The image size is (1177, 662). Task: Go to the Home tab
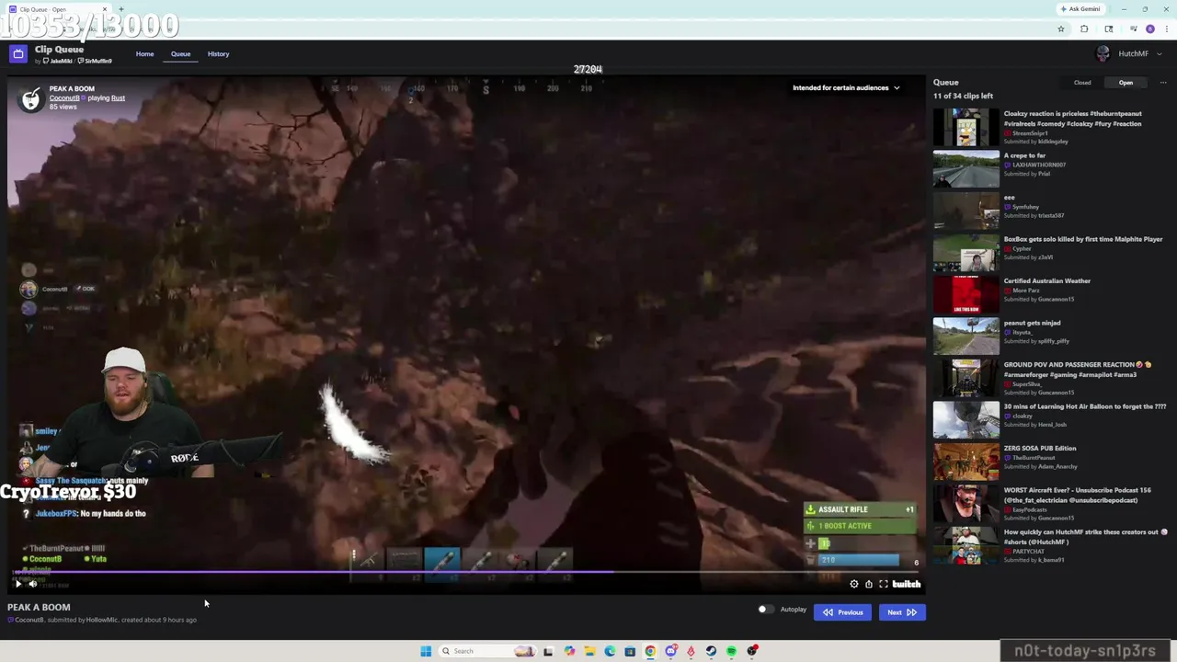144,54
